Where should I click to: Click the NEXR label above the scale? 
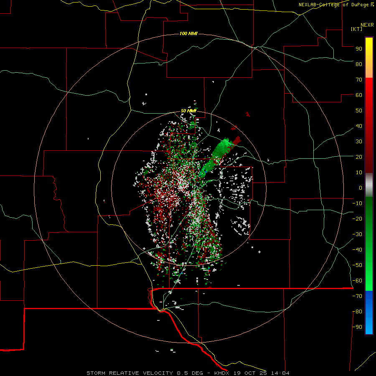(x=367, y=25)
